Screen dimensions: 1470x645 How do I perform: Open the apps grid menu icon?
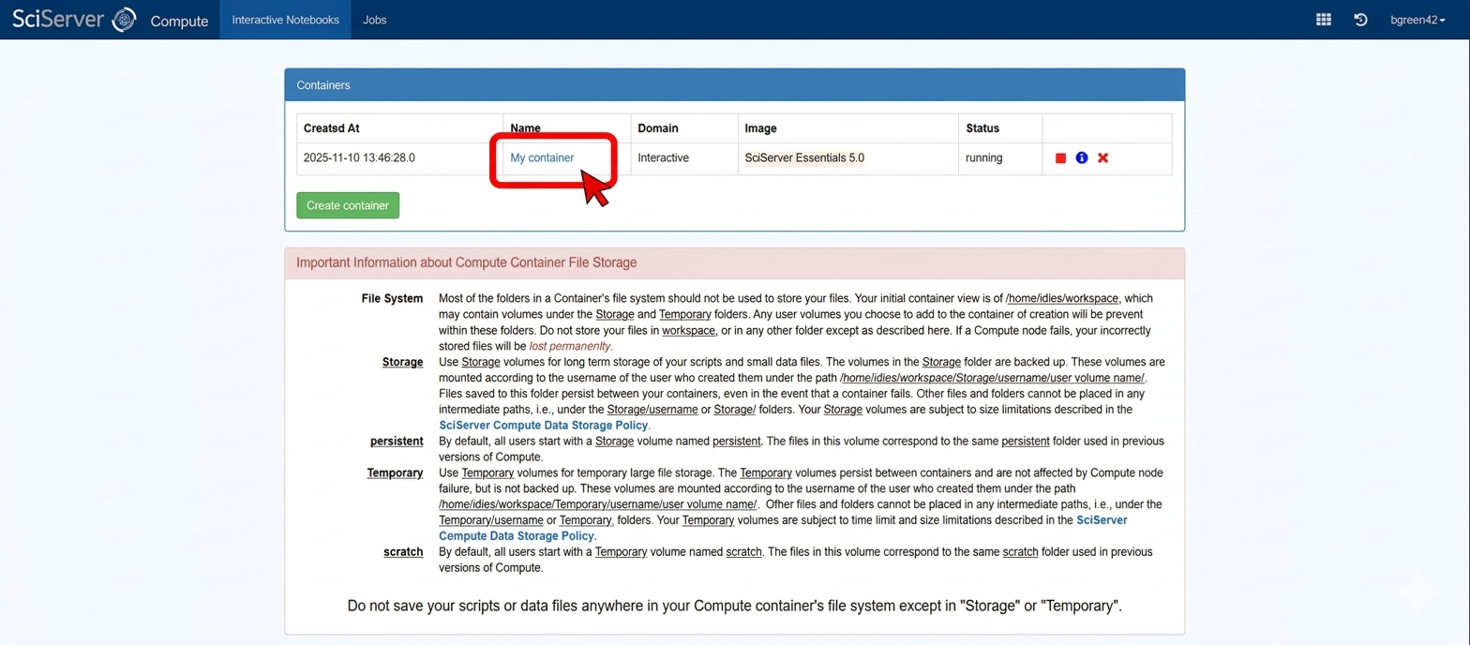1323,20
